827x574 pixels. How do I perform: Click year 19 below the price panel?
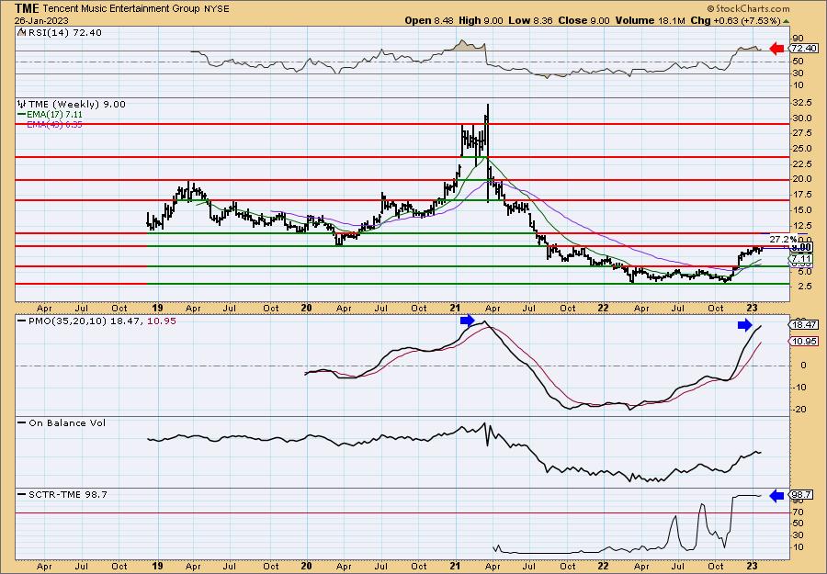[157, 308]
